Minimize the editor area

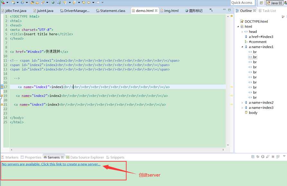(x=224, y=10)
